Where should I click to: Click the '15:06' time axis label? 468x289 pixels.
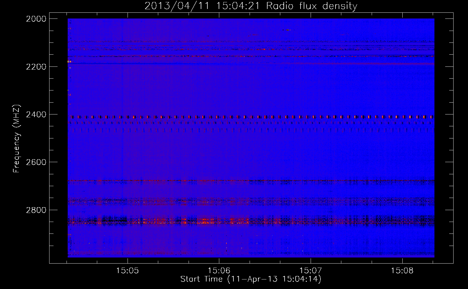pos(219,271)
